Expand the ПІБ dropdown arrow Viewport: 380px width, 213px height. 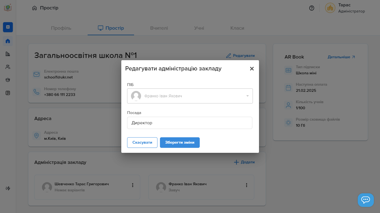[248, 96]
